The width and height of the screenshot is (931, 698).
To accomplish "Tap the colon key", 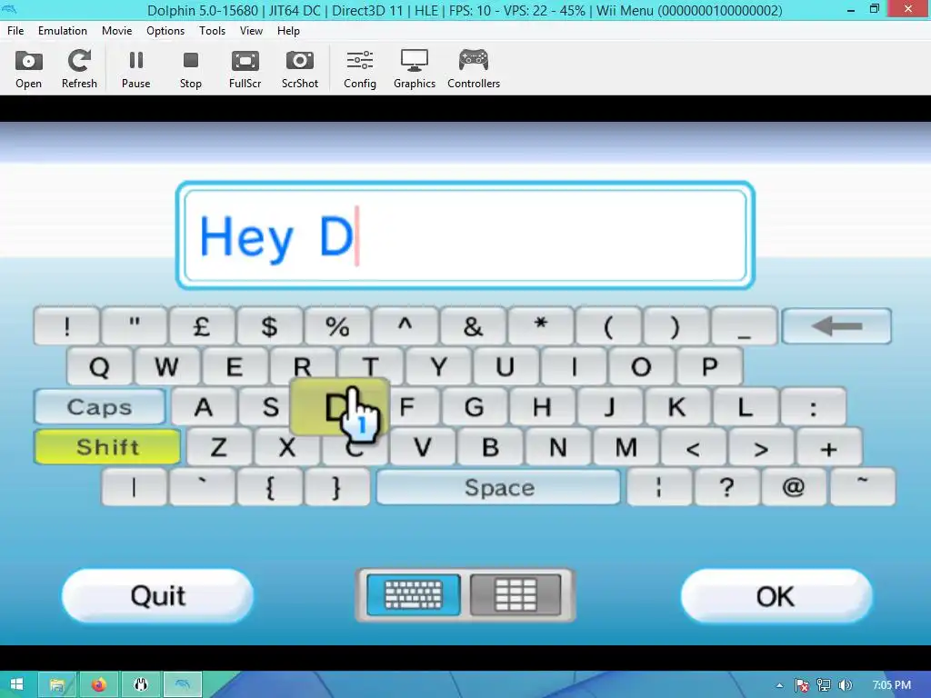I will [x=814, y=406].
